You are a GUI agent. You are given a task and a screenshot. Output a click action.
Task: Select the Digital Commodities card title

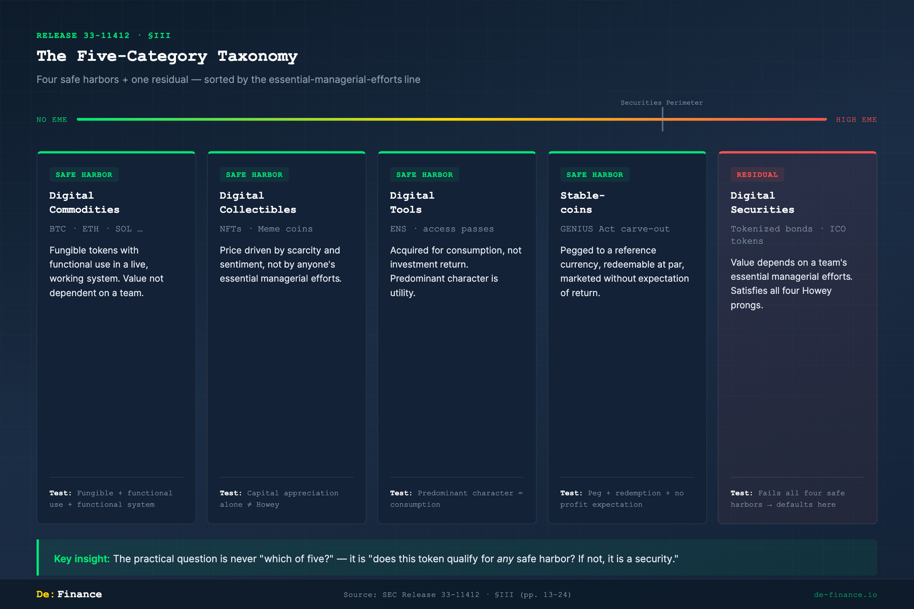[84, 202]
